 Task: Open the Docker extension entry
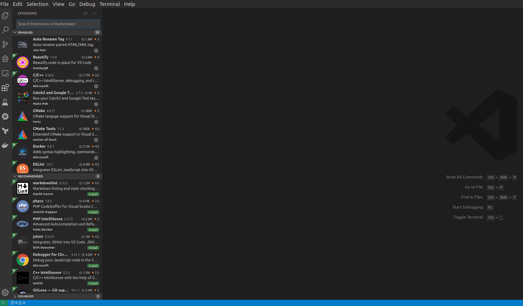[57, 152]
